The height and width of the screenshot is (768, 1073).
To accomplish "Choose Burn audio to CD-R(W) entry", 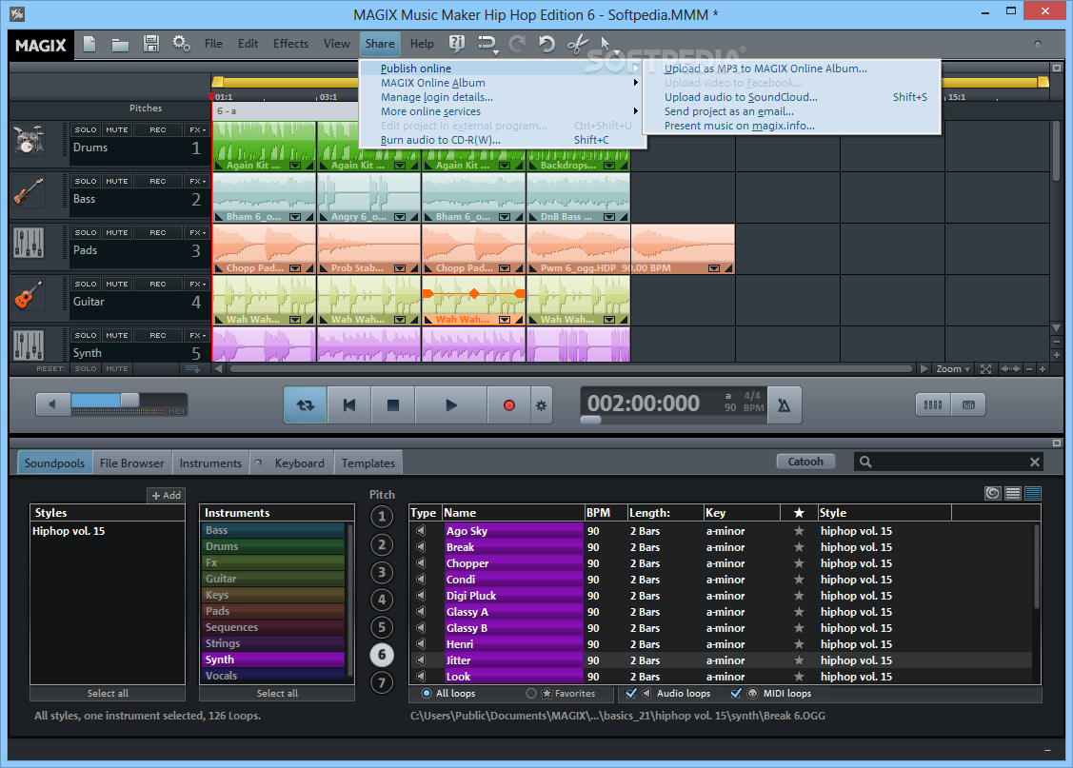I will coord(503,140).
